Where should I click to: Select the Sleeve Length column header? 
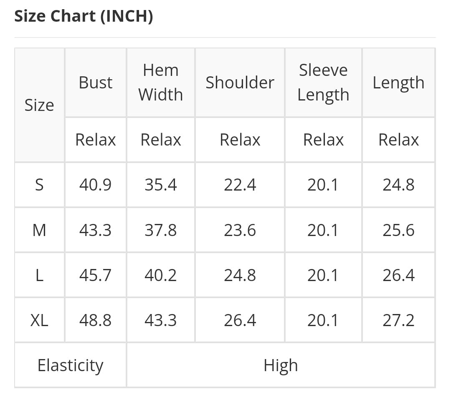(x=323, y=83)
